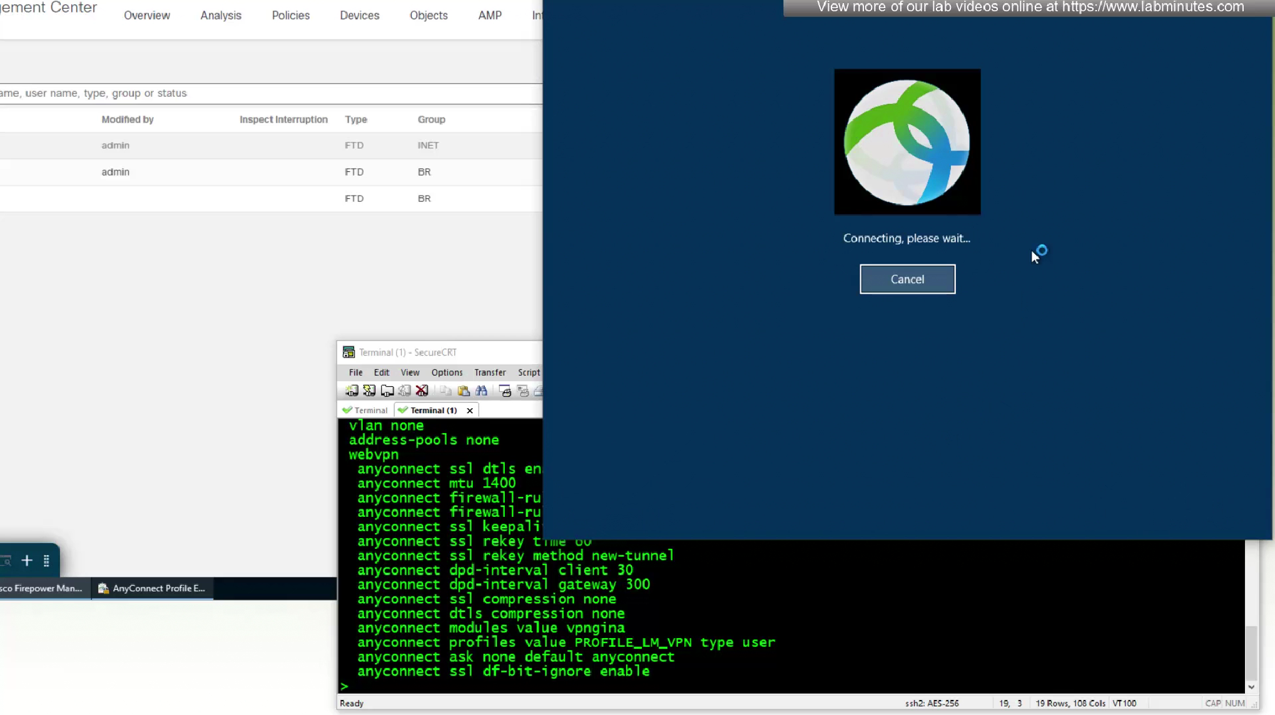Screen dimensions: 1275x715
Task: Switch to the first Terminal tab
Action: click(x=365, y=411)
